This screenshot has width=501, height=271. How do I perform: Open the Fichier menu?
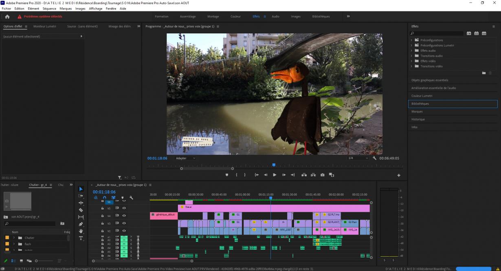(7, 9)
